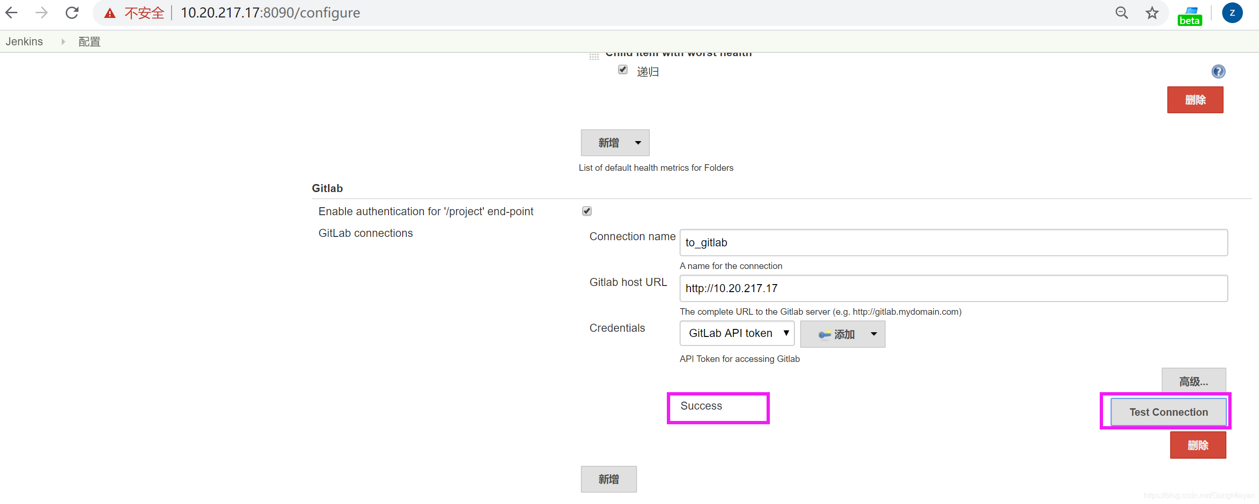Open the Jenkins breadcrumb link
Viewport: 1259px width, 504px height.
[25, 42]
